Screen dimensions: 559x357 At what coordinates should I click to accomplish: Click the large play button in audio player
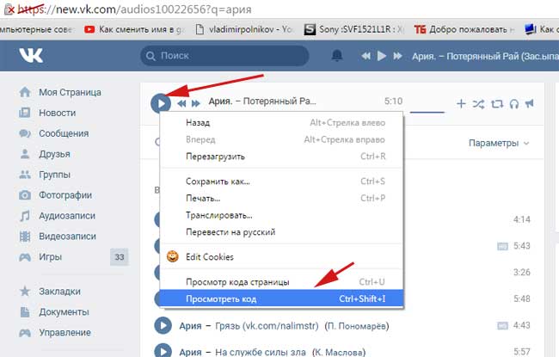tap(160, 102)
